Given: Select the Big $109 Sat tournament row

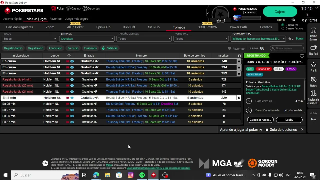Looking at the screenshot, I should click(120, 104).
